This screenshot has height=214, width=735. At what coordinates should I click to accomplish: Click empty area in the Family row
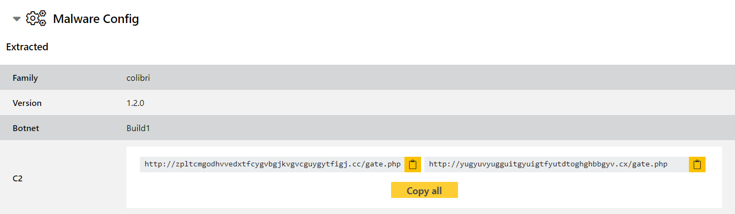tap(429, 78)
